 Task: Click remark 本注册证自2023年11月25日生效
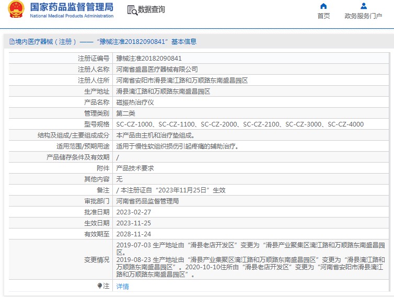coord(171,190)
